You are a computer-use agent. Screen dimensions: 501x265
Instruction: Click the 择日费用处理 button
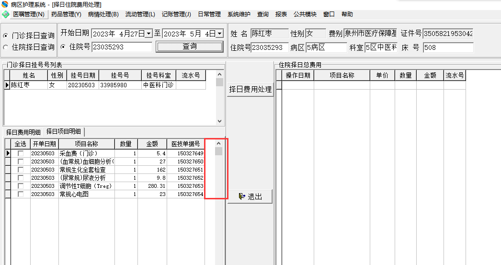pos(250,89)
